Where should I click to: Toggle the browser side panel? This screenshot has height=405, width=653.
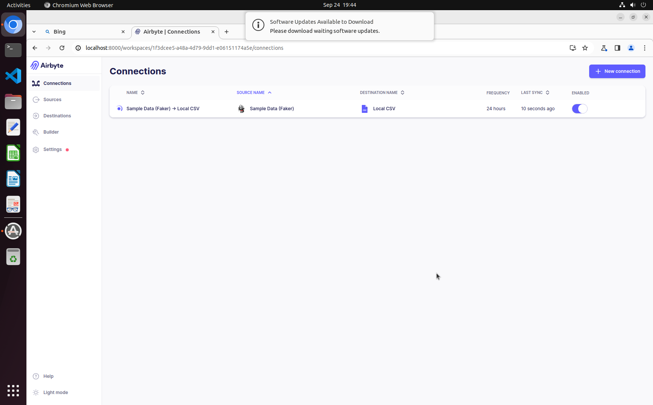coord(617,48)
